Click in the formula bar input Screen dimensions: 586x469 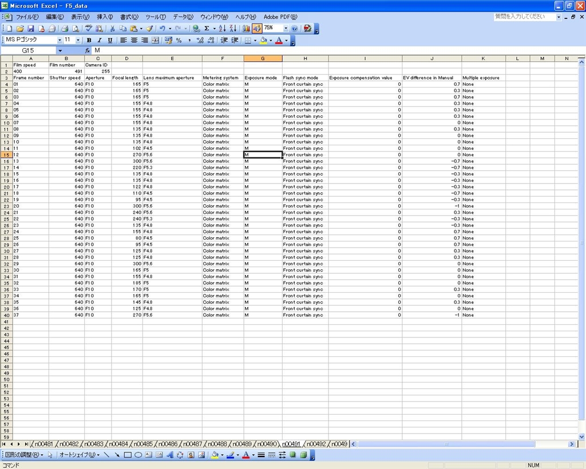click(286, 51)
